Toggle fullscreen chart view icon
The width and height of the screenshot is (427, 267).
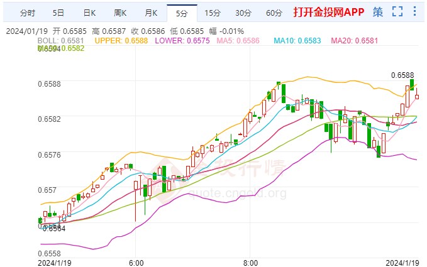(x=397, y=11)
